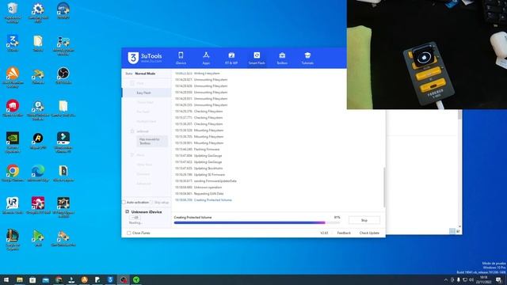Open the League of Legends desktop shortcut
Screen dimensions: 507x285
click(13, 240)
